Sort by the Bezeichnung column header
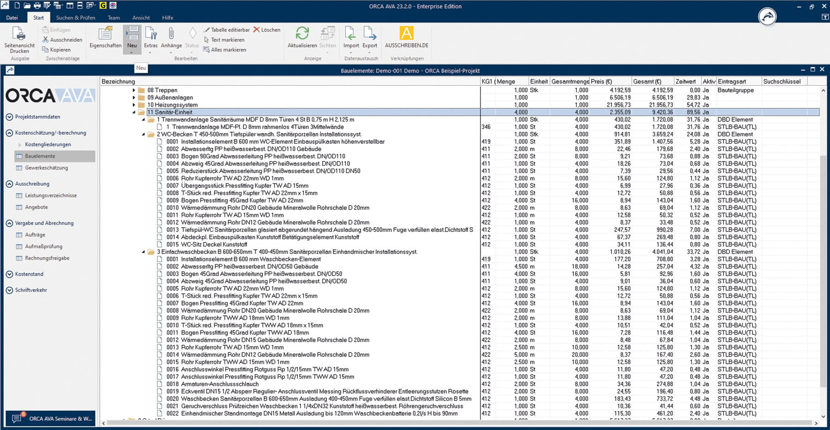830x430 pixels. pyautogui.click(x=290, y=82)
